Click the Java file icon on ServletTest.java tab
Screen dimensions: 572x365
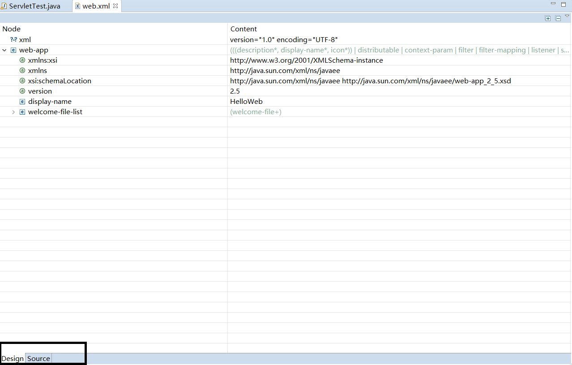[x=5, y=6]
